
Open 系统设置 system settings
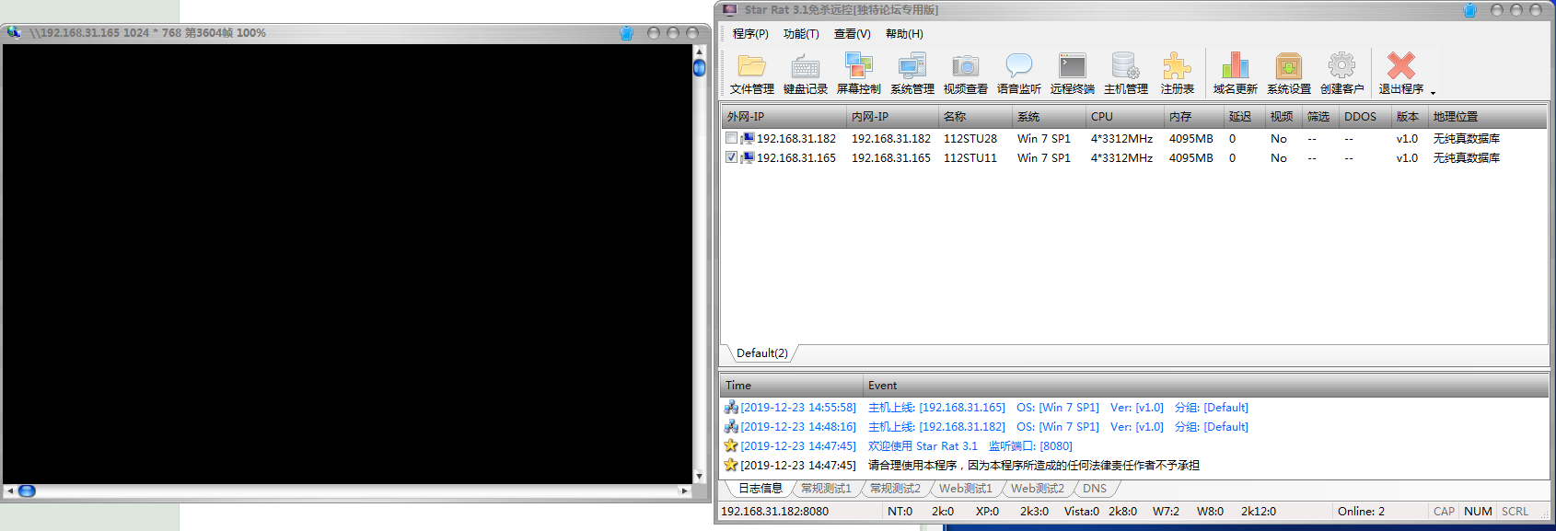(1288, 74)
